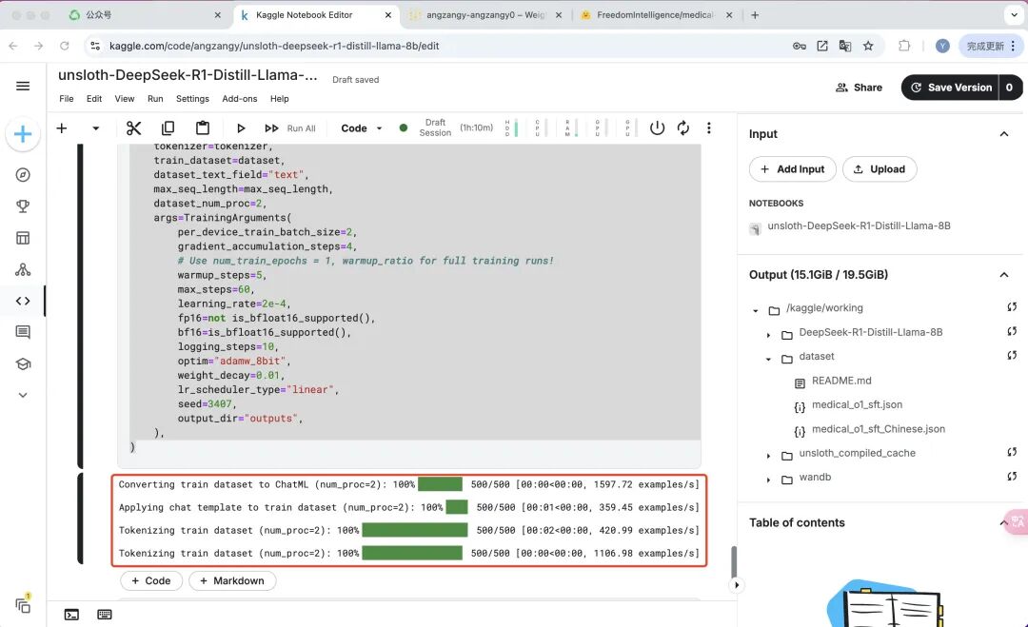
Task: Open the compass Home icon in sidebar
Action: pyautogui.click(x=23, y=175)
